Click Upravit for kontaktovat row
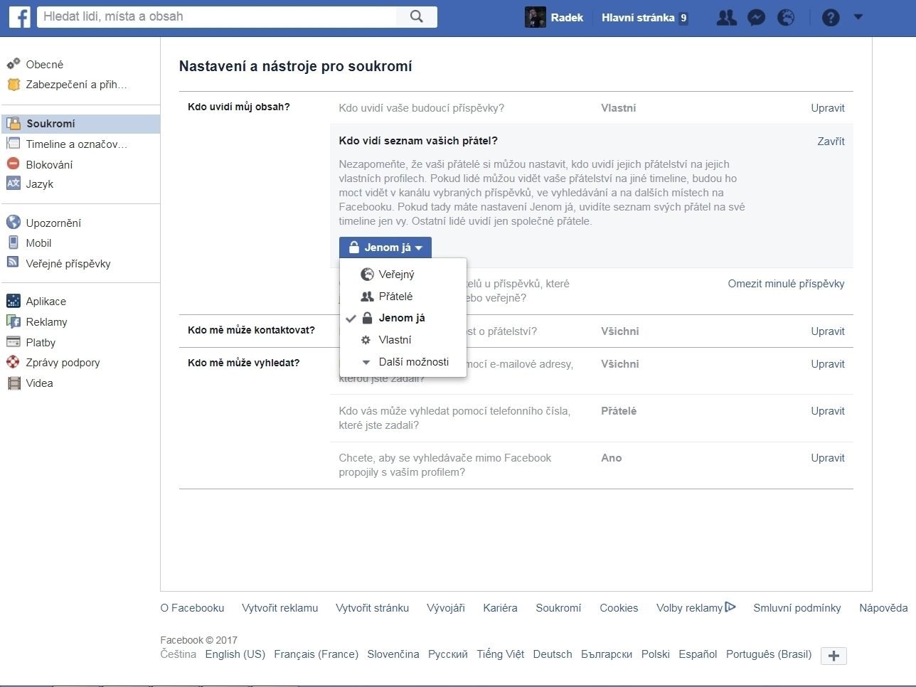 [828, 331]
